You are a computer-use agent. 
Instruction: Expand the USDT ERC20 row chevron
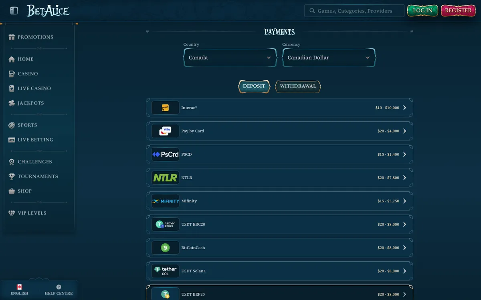(405, 224)
